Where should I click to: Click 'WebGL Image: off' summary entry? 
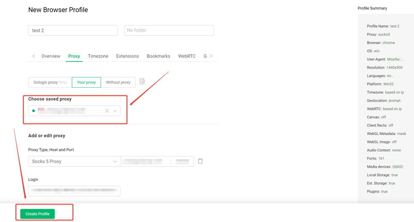pos(382,142)
